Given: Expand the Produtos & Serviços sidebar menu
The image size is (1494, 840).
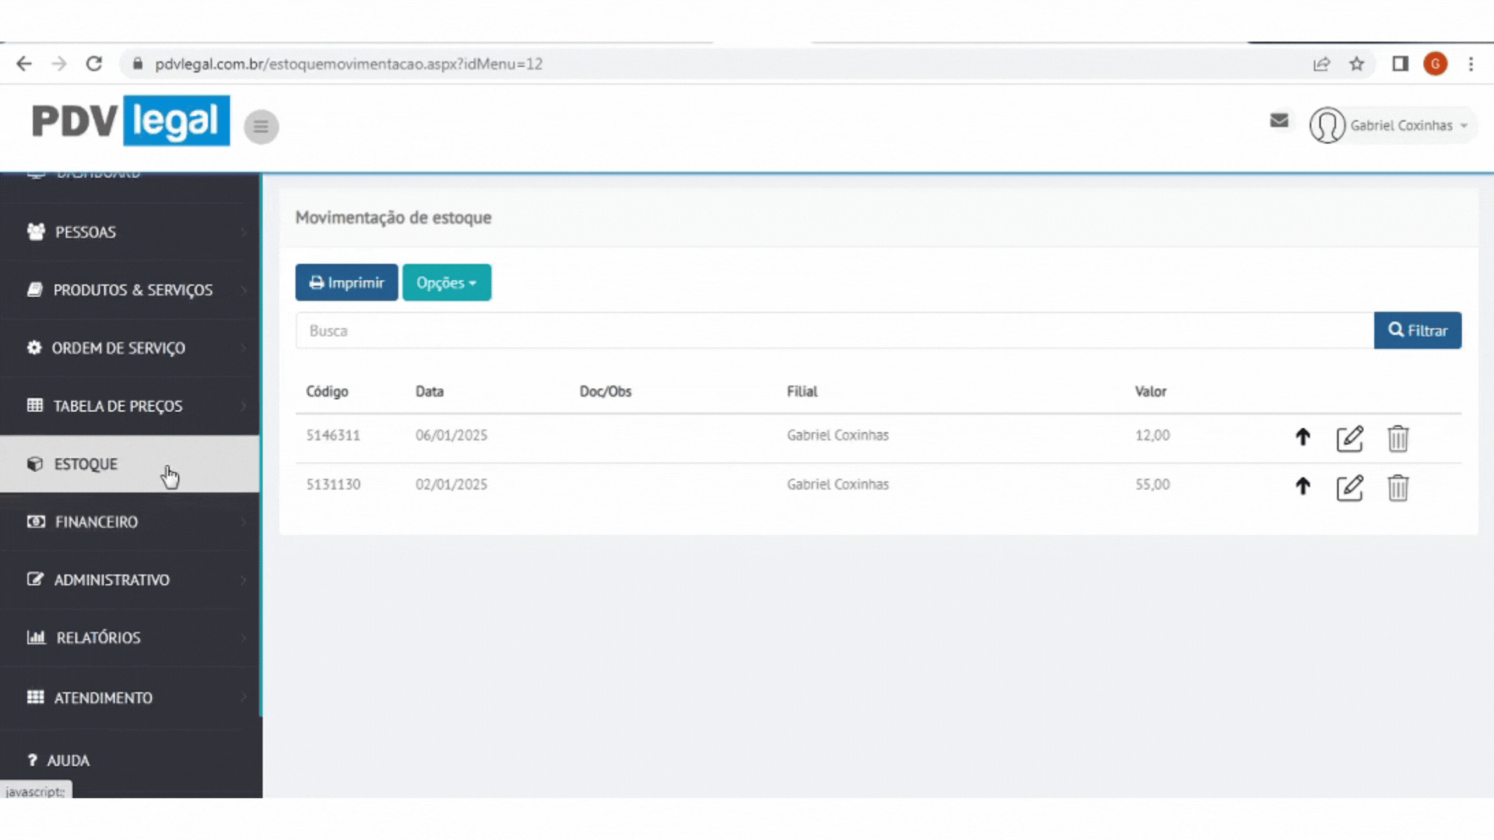Looking at the screenshot, I should [132, 290].
